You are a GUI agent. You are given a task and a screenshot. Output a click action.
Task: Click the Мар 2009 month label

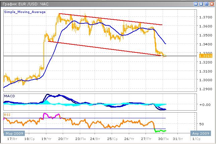pyautogui.click(x=12, y=133)
